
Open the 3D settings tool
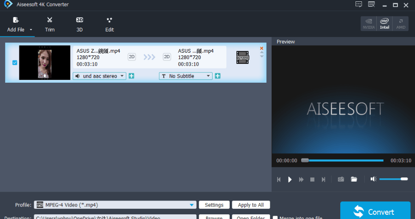79,24
